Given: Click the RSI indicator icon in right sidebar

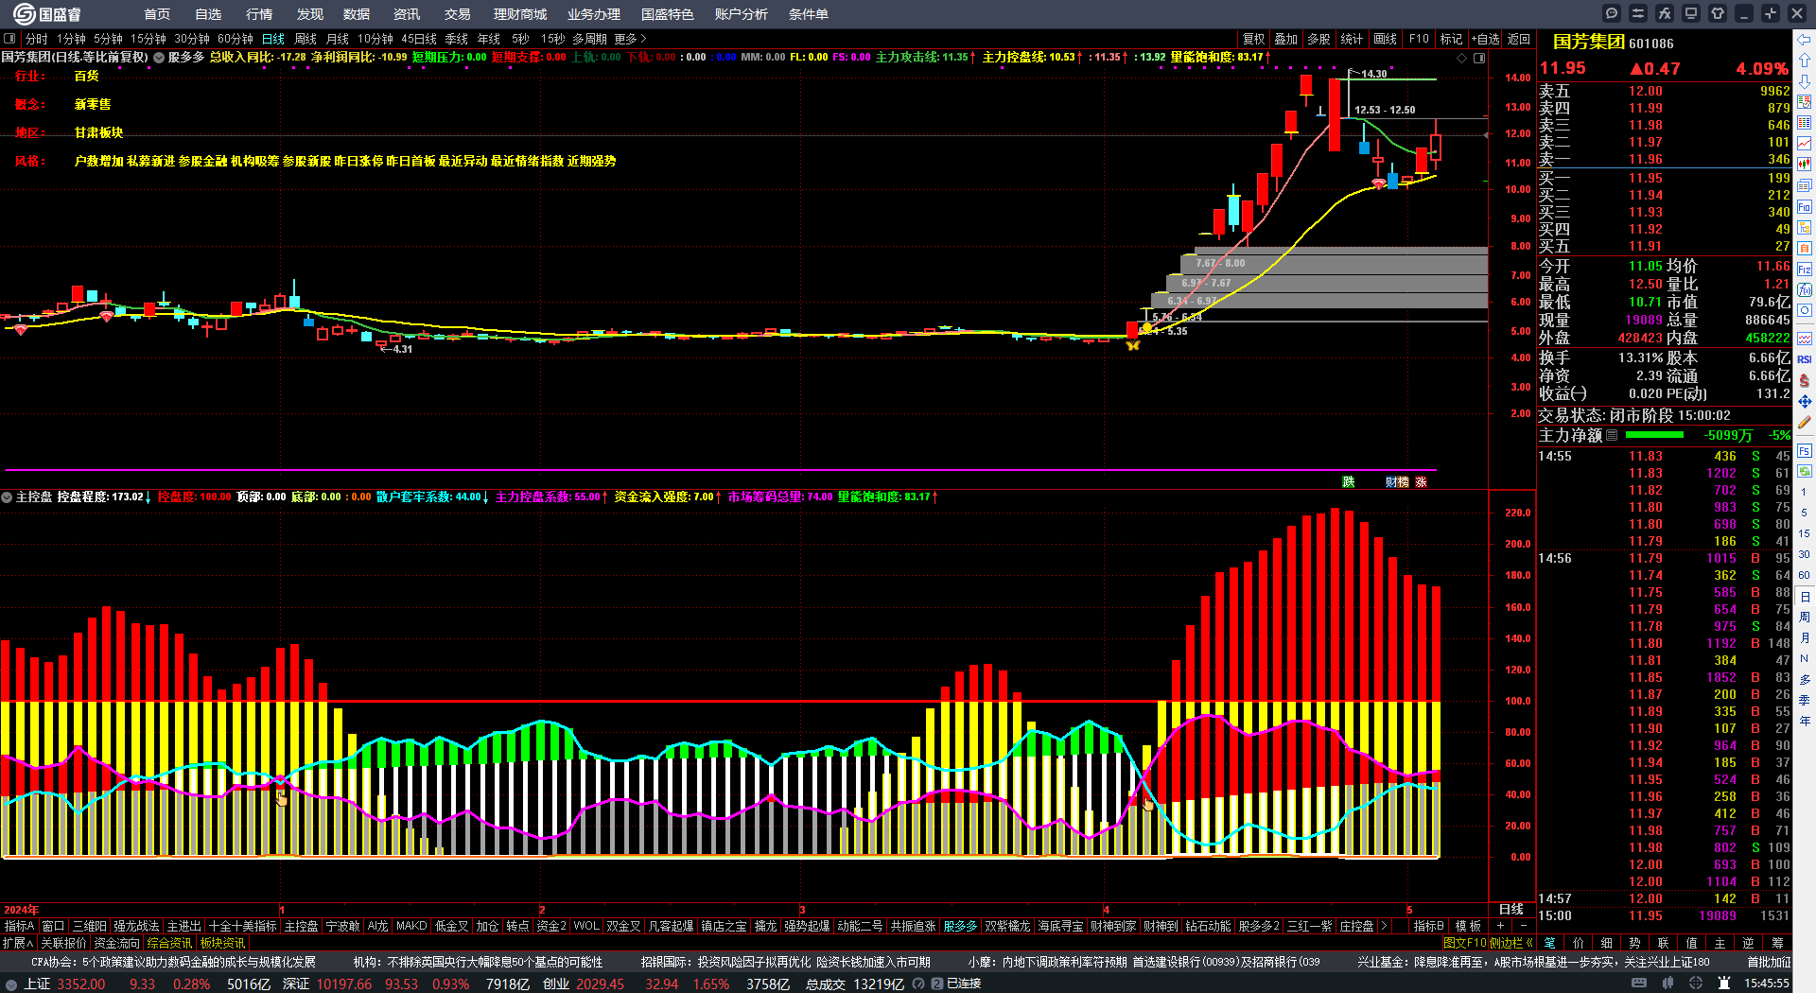Looking at the screenshot, I should 1805,359.
